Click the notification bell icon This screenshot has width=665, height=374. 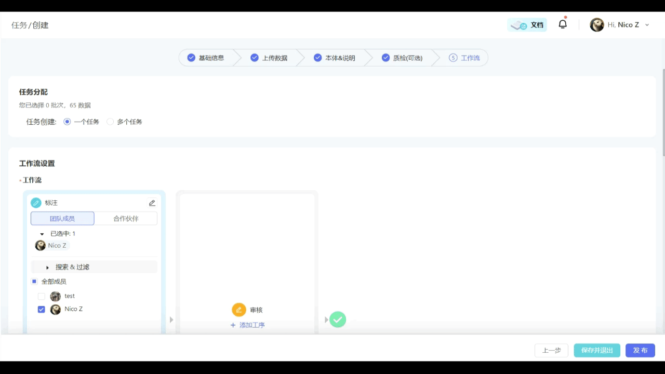[x=563, y=24]
